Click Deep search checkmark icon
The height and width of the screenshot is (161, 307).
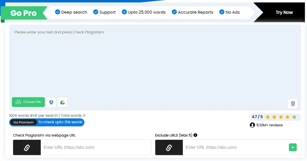[x=57, y=12]
